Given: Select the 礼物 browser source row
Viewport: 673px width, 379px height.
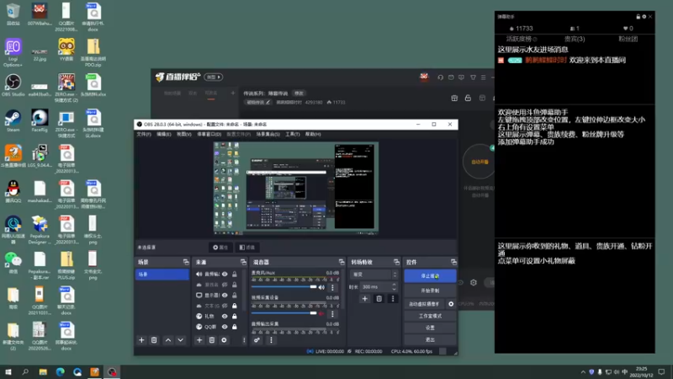Looking at the screenshot, I should [x=217, y=317].
